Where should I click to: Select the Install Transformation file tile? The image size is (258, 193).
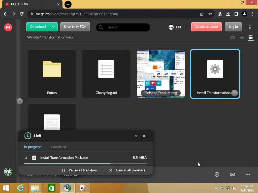(x=215, y=74)
